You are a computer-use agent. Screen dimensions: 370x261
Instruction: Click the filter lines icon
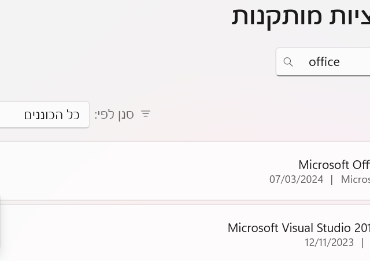tap(146, 114)
